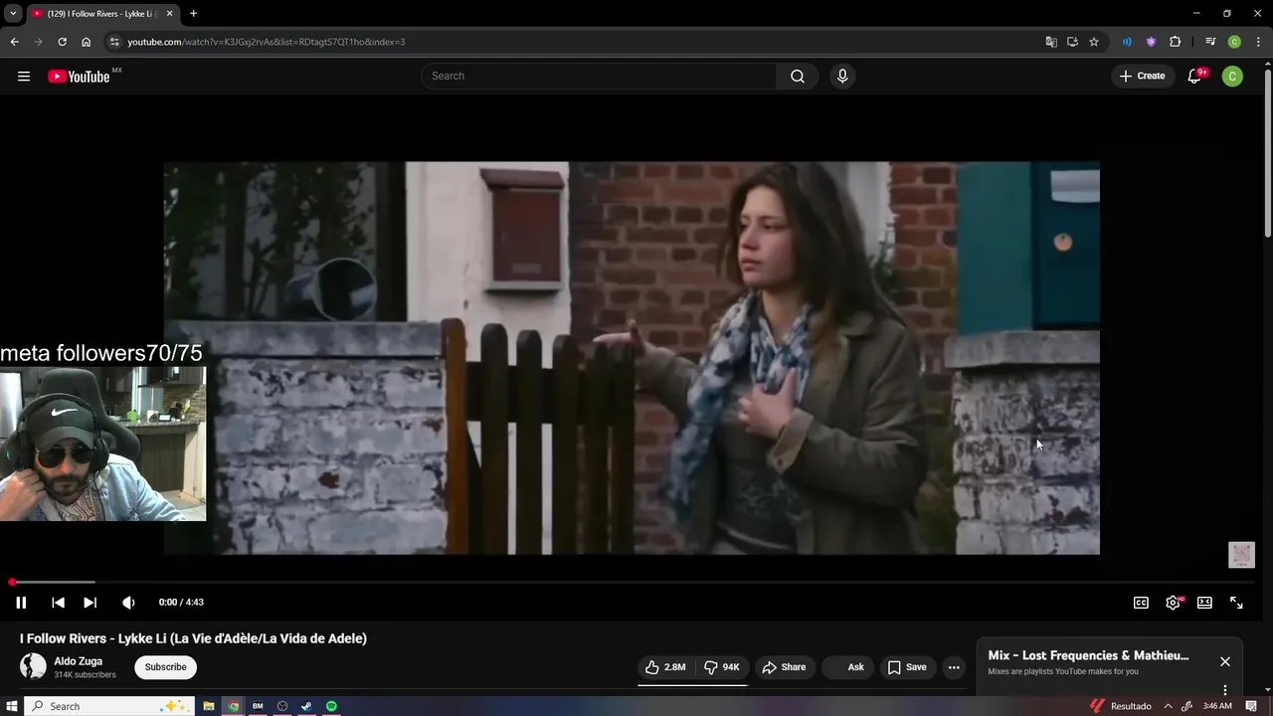The width and height of the screenshot is (1273, 716).
Task: Click the channel watermark on the video
Action: pos(1241,555)
